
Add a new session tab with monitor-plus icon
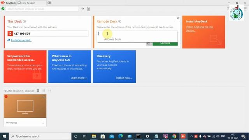pyautogui.click(x=49, y=3)
